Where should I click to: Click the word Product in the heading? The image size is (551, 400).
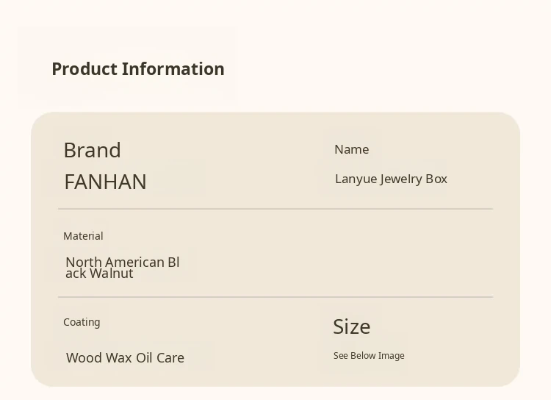pos(84,69)
